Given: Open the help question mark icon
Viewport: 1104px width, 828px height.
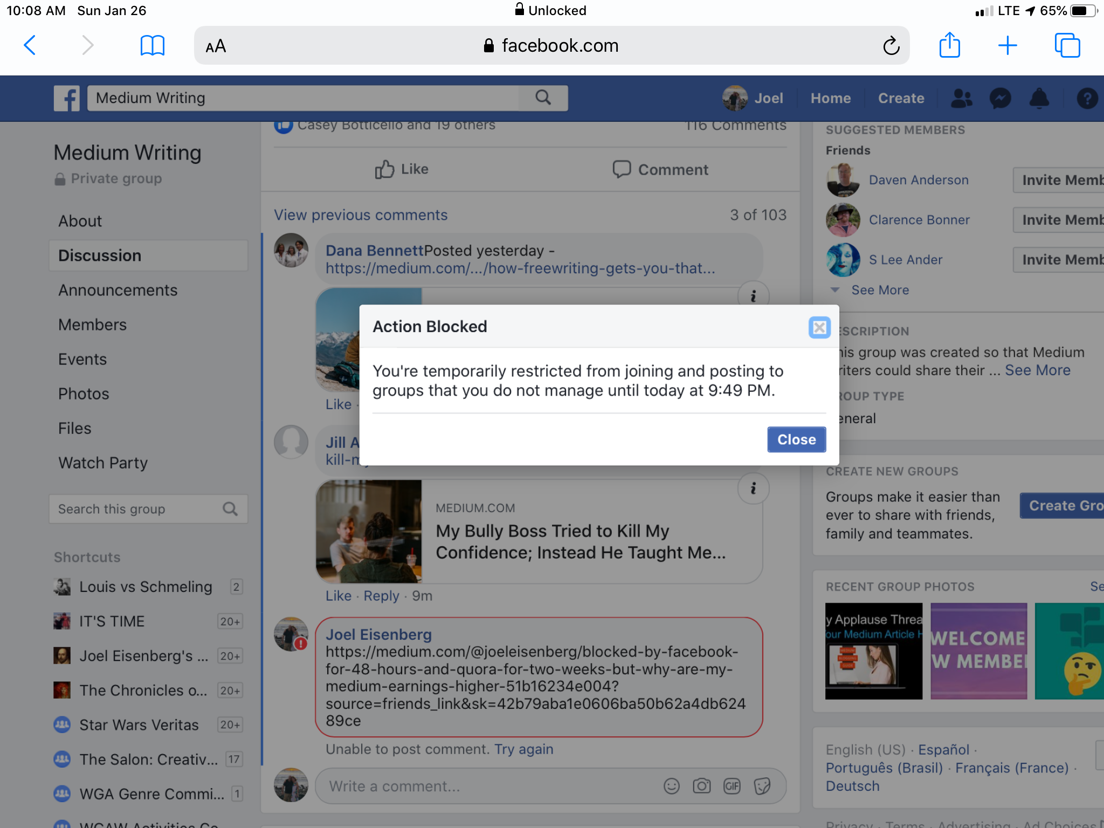Looking at the screenshot, I should [1087, 98].
